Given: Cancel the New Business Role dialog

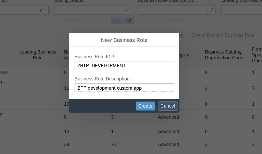Looking at the screenshot, I should [168, 106].
